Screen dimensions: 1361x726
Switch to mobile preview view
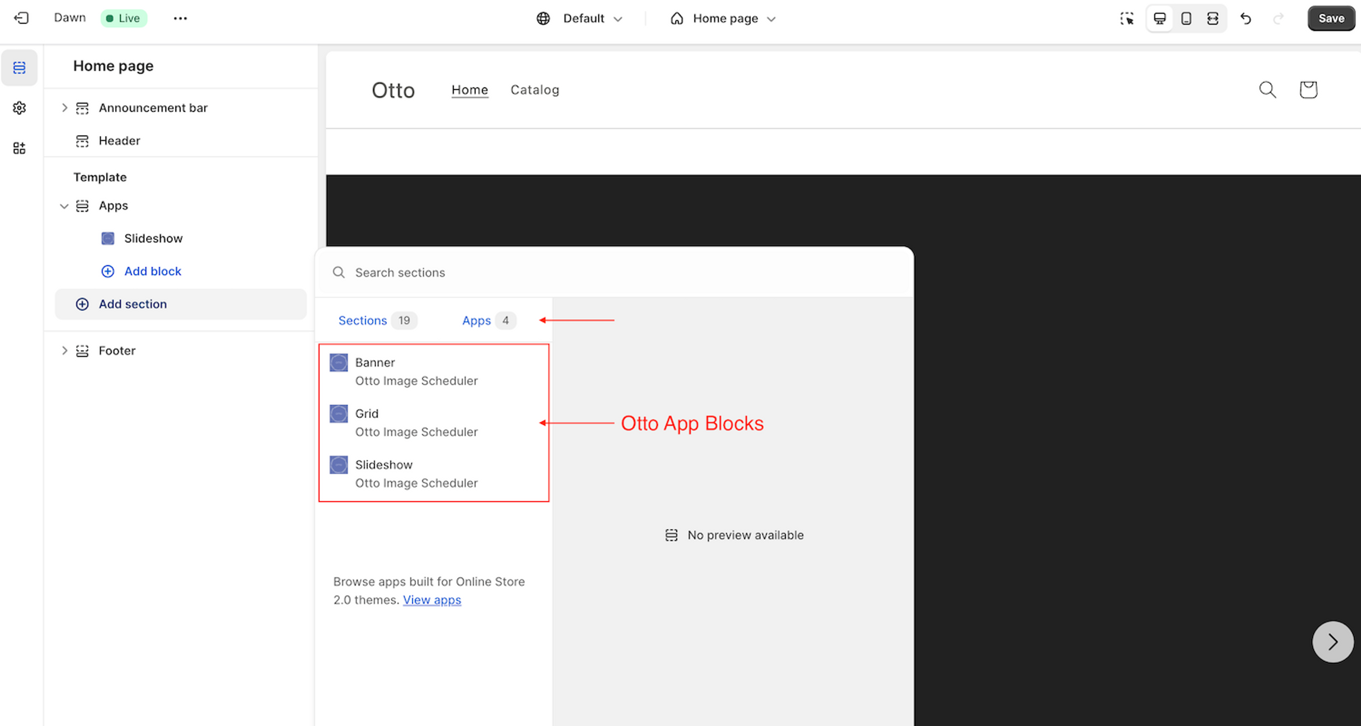pyautogui.click(x=1186, y=18)
